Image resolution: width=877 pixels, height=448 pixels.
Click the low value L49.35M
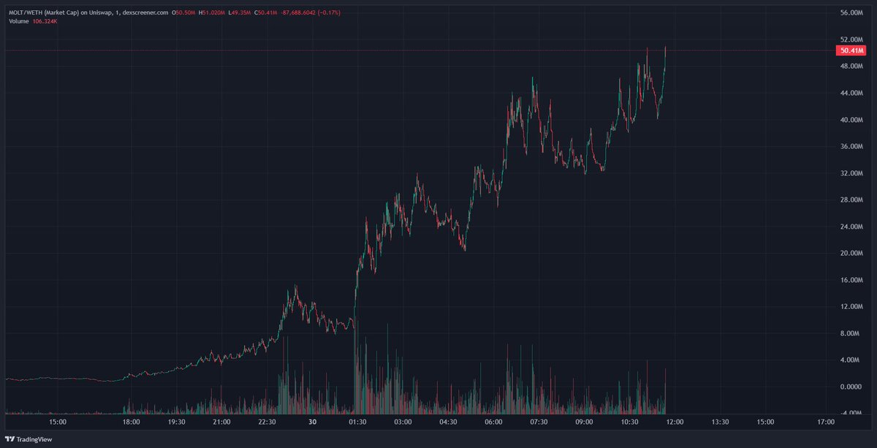[240, 13]
